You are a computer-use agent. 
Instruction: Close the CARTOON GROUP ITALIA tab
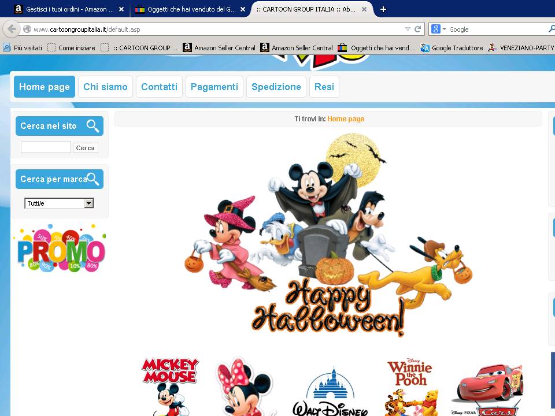tap(364, 9)
